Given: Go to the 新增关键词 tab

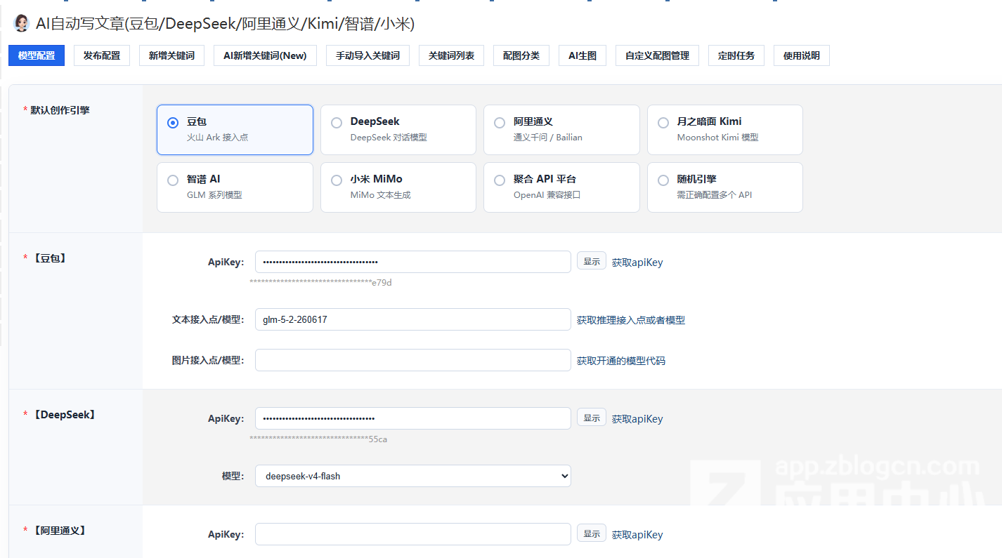Looking at the screenshot, I should tap(171, 55).
